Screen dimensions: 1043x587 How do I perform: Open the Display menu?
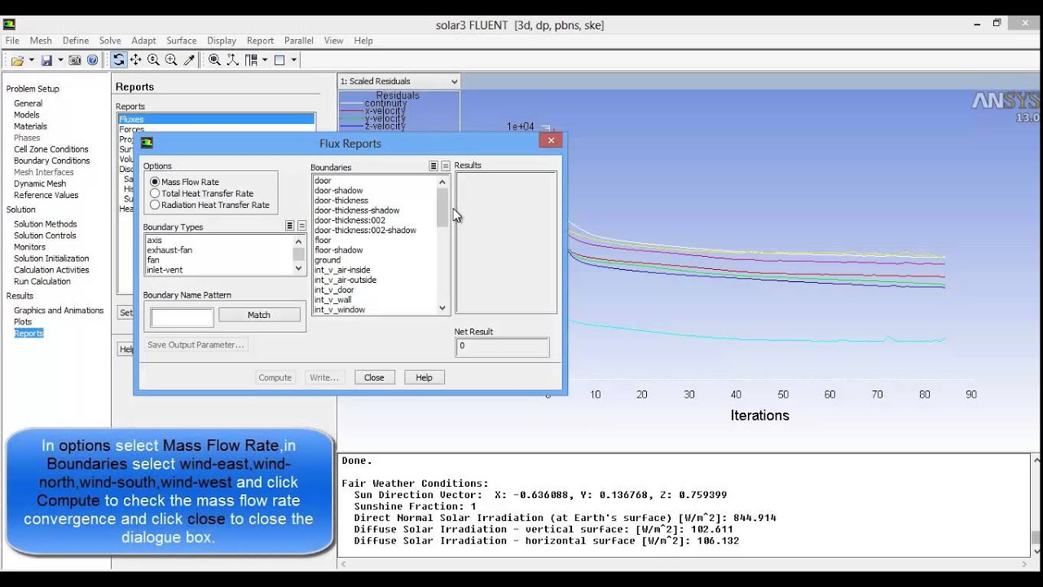coord(222,41)
